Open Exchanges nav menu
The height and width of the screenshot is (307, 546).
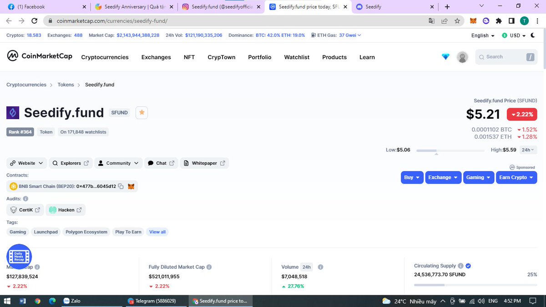pyautogui.click(x=156, y=57)
